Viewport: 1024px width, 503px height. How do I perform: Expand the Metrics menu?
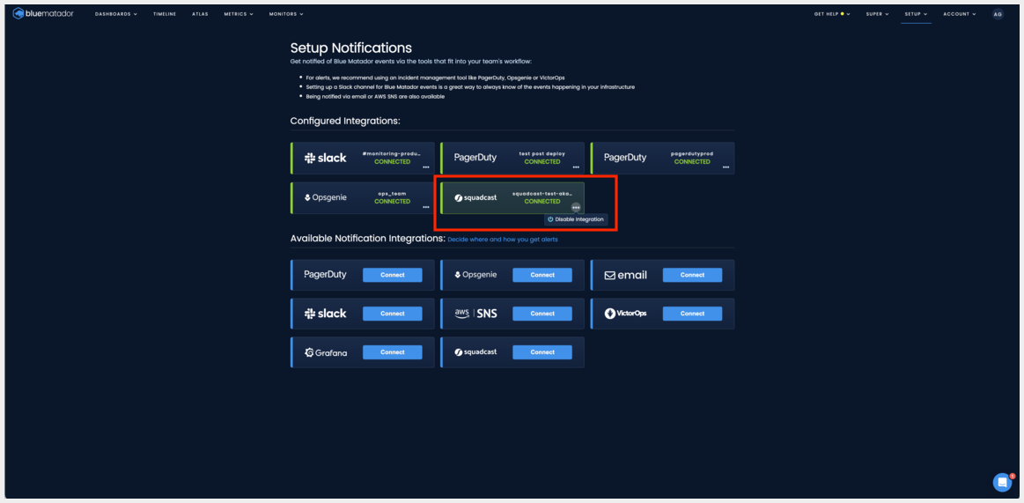[239, 14]
